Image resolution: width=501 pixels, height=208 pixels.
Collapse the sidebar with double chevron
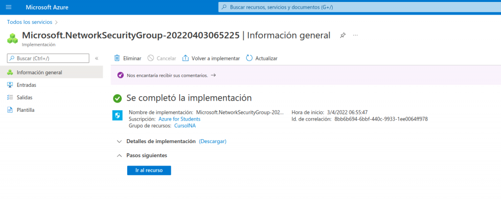tap(96, 59)
